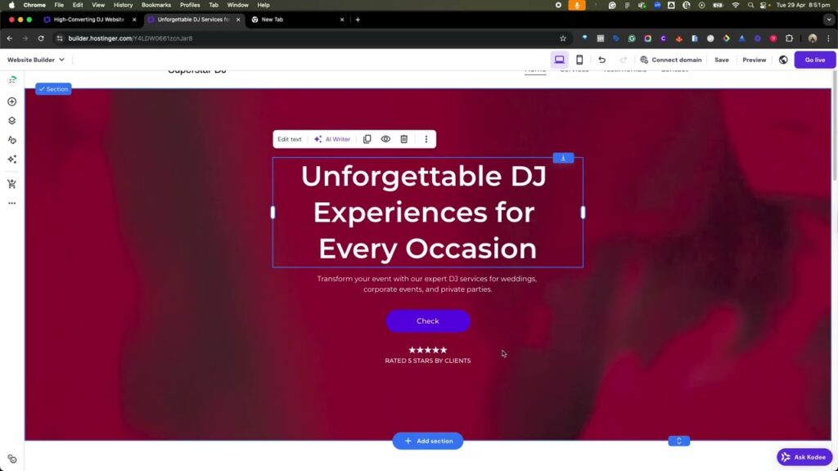Open the sidebar more options menu

11,202
